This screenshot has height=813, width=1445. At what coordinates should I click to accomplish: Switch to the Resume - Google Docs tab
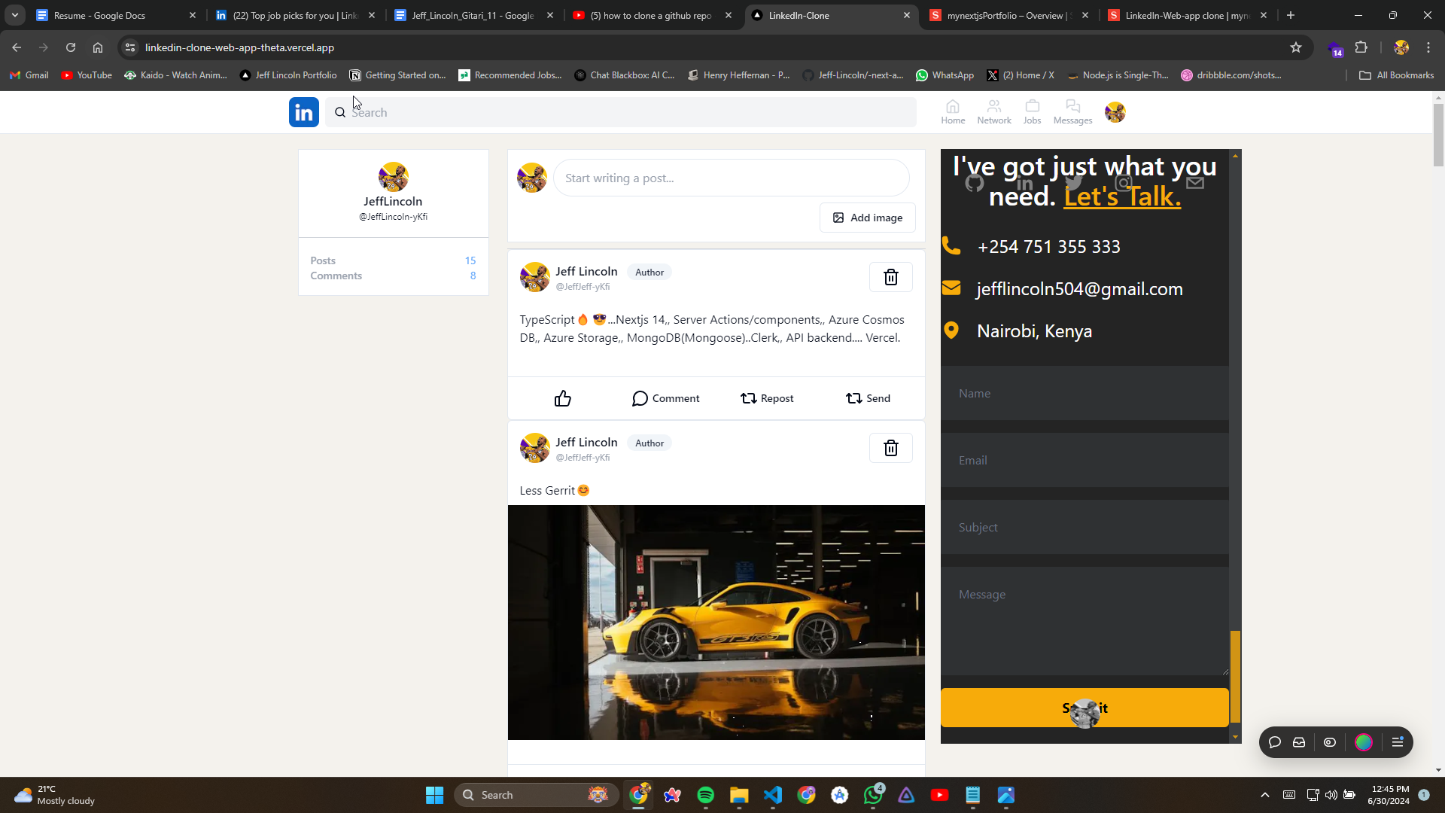[99, 15]
